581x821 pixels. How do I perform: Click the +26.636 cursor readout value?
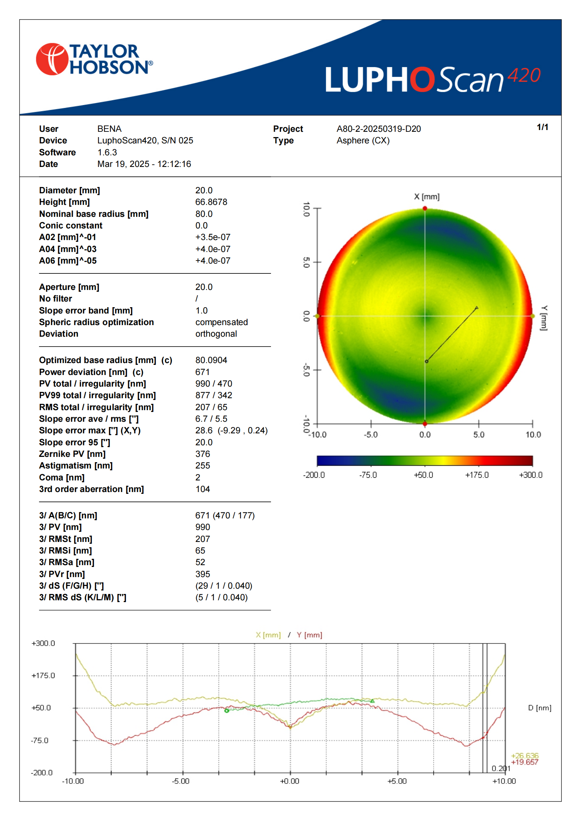525,756
